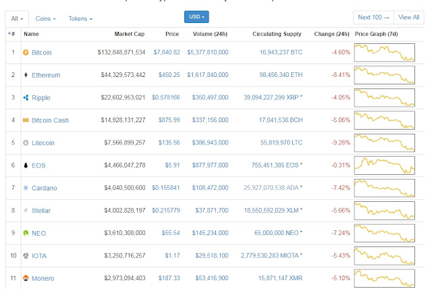The image size is (432, 289).
Task: Click supply 98,456,340 ETH
Action: pos(281,75)
